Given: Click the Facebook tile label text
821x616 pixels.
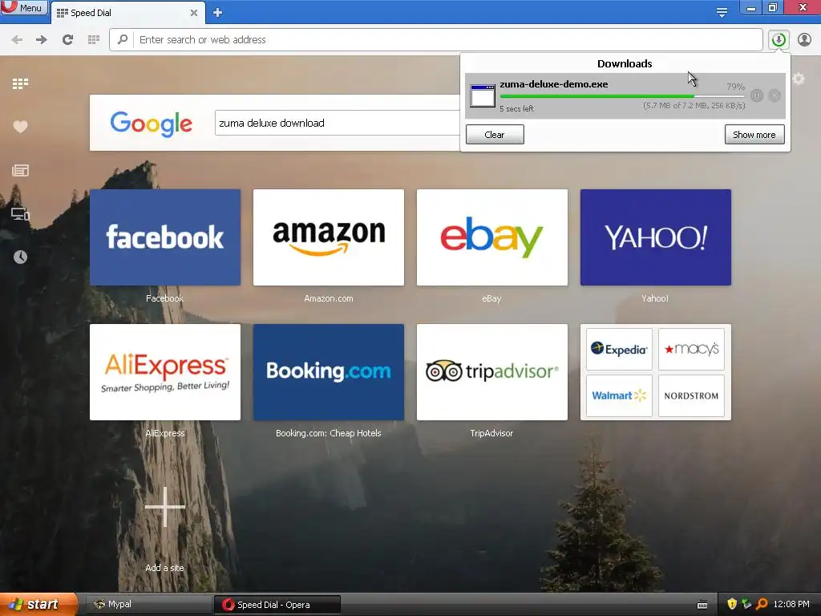Looking at the screenshot, I should point(164,298).
